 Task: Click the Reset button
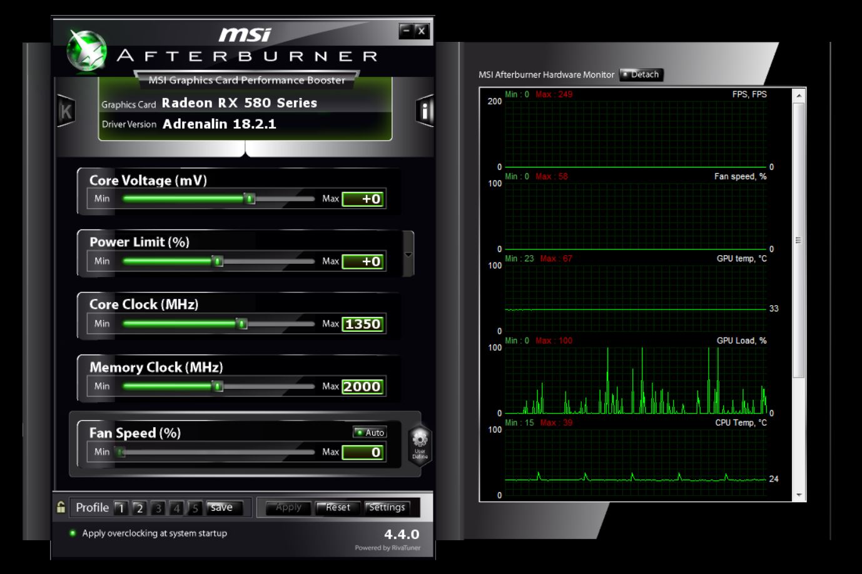(x=338, y=508)
